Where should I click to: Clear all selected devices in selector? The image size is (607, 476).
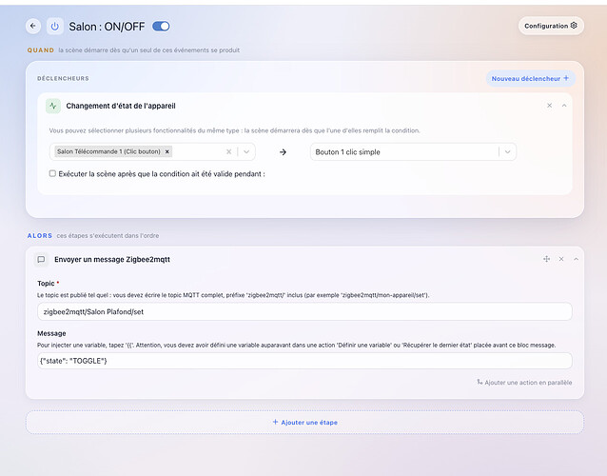pos(228,151)
